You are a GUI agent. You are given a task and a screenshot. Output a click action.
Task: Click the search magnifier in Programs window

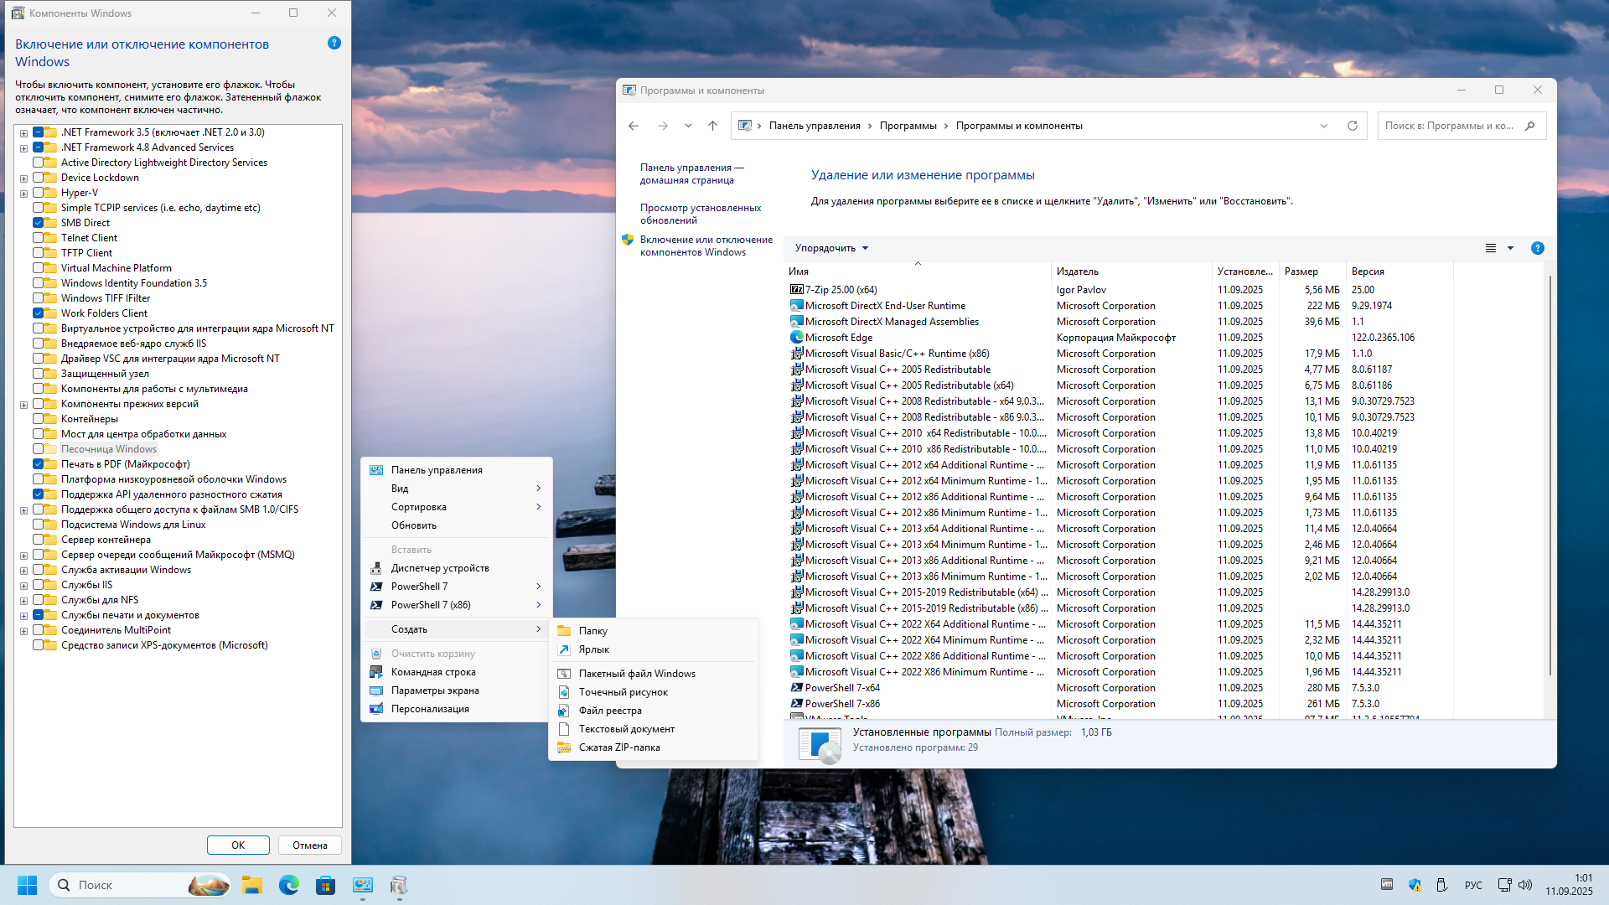[x=1530, y=126]
